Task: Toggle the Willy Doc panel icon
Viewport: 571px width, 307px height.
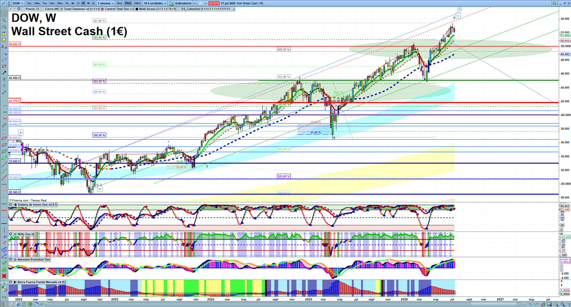Action: pos(15,234)
